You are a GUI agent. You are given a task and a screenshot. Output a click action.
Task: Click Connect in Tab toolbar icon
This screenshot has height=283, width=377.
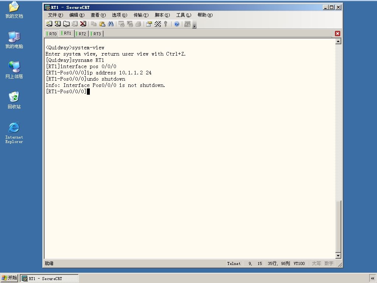pyautogui.click(x=66, y=24)
